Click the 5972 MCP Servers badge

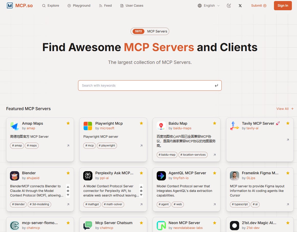[150, 31]
